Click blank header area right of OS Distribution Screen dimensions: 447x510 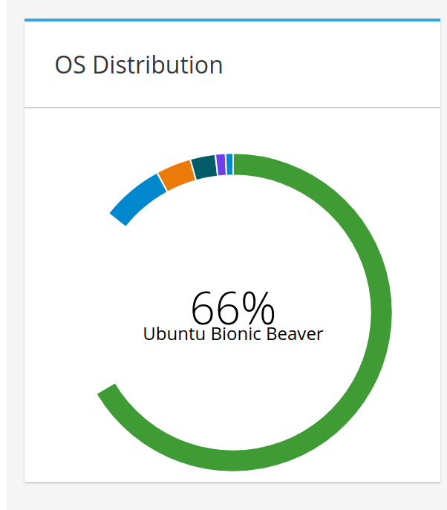[x=332, y=65]
